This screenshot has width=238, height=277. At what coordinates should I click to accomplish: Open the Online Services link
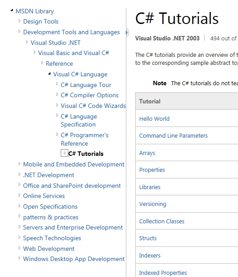coord(44,196)
